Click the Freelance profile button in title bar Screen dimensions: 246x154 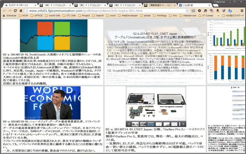point(220,2)
